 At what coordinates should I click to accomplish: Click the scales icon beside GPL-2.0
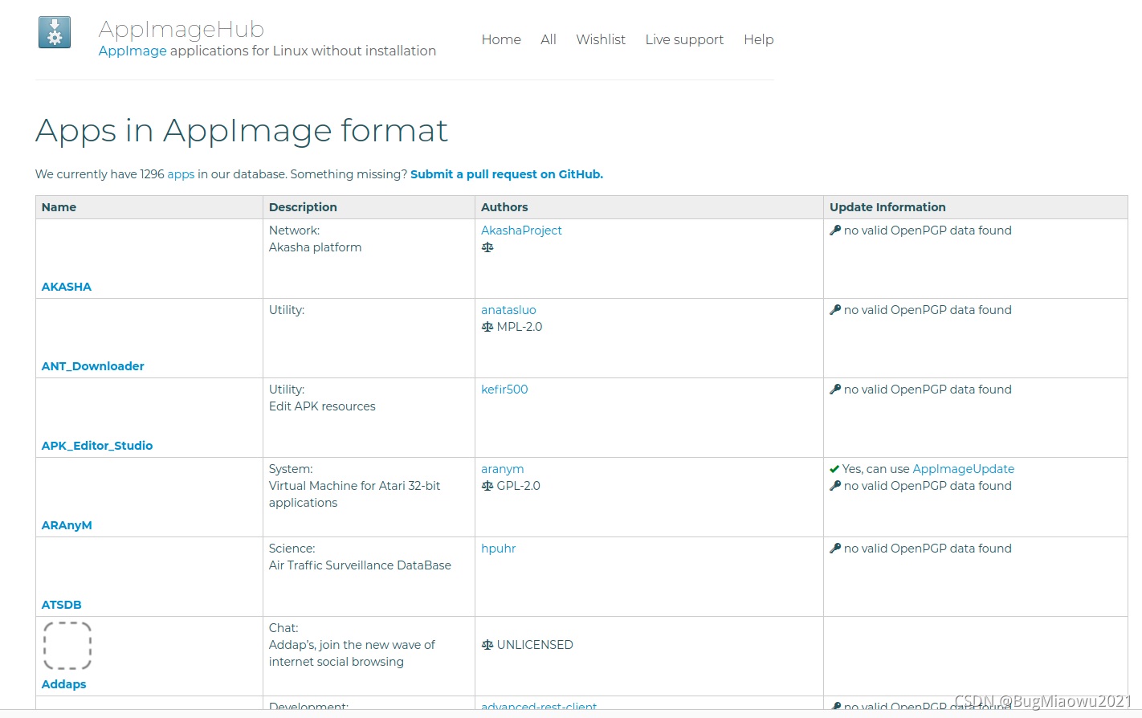[487, 485]
